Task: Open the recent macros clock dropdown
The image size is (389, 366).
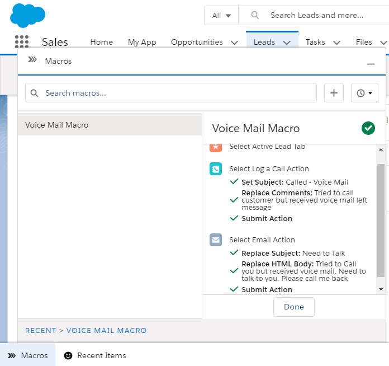Action: [x=364, y=93]
